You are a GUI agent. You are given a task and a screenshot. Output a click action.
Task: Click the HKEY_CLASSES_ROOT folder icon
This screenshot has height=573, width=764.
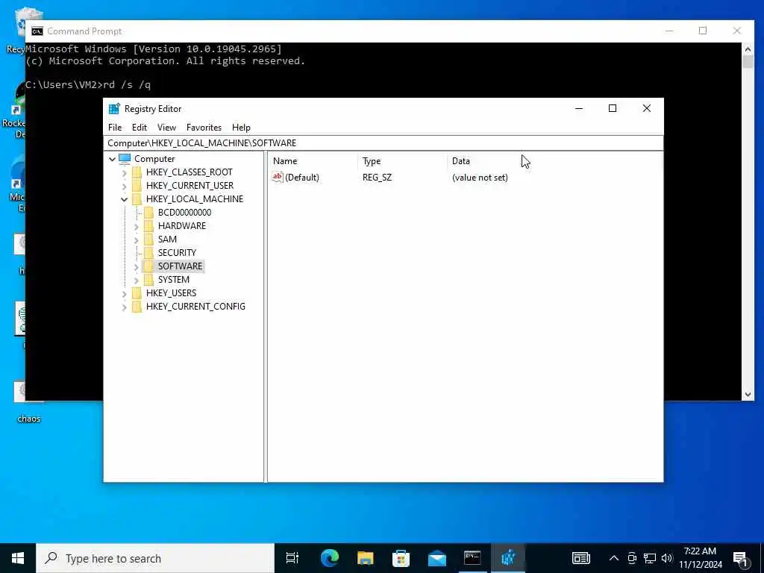(137, 172)
